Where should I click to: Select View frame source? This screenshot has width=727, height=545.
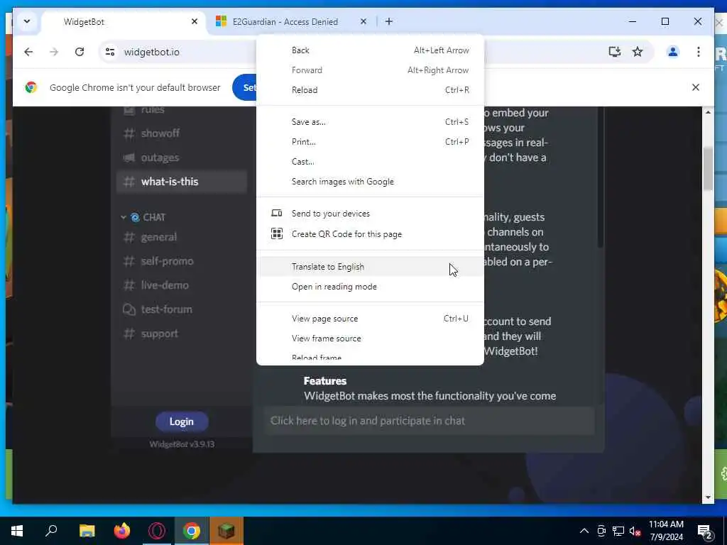370,338
